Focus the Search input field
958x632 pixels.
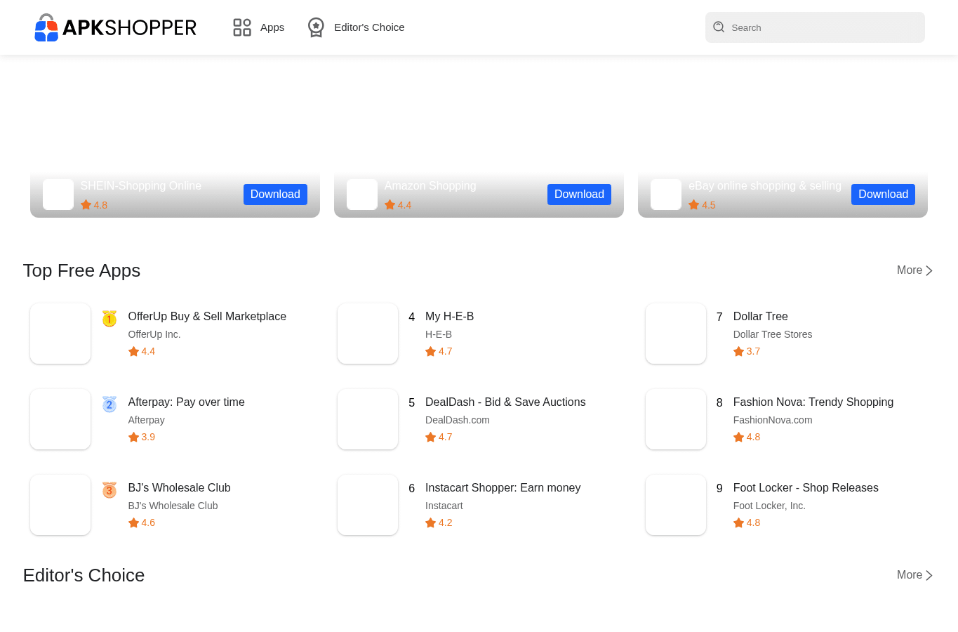tap(815, 27)
